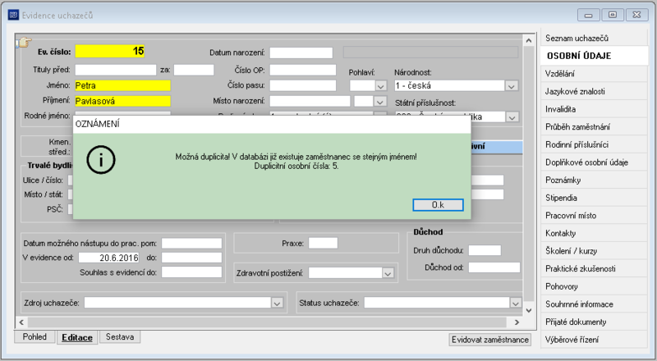Click scroll up arrow of form
This screenshot has height=361, width=657.
pyautogui.click(x=529, y=41)
